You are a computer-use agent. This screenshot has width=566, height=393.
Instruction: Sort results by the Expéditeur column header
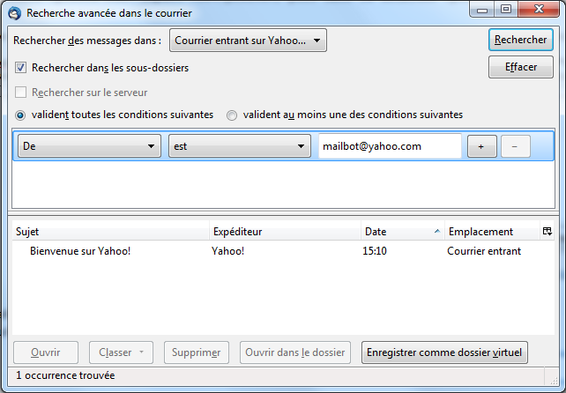click(285, 232)
